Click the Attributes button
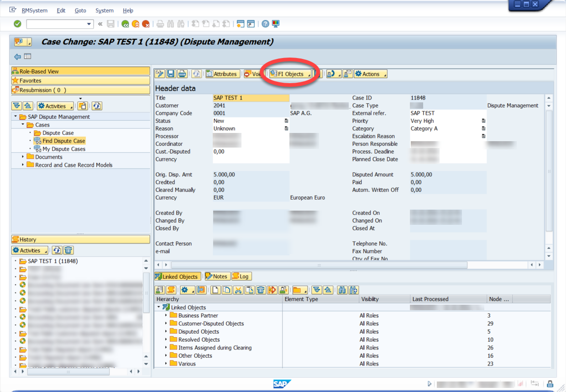The width and height of the screenshot is (566, 392). [x=222, y=74]
